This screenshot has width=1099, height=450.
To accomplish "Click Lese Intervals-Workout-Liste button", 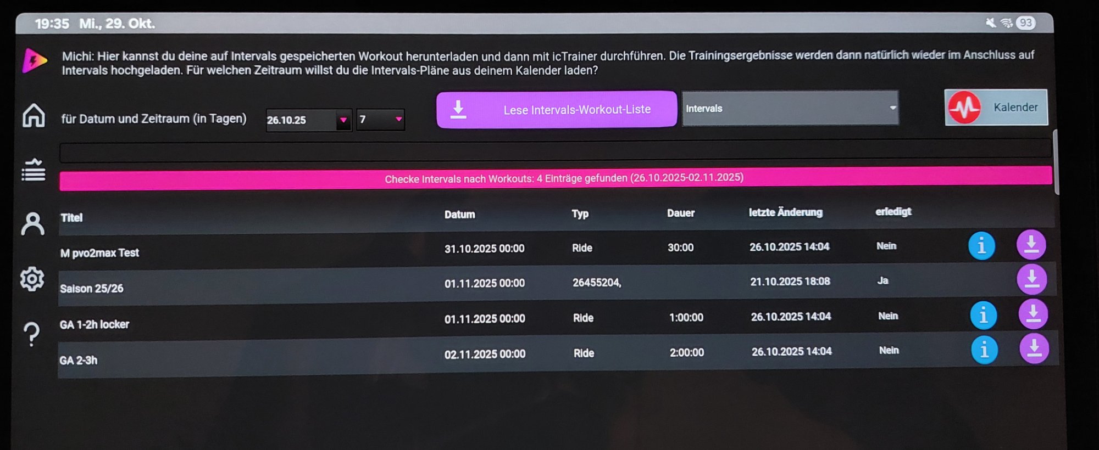I will (556, 110).
